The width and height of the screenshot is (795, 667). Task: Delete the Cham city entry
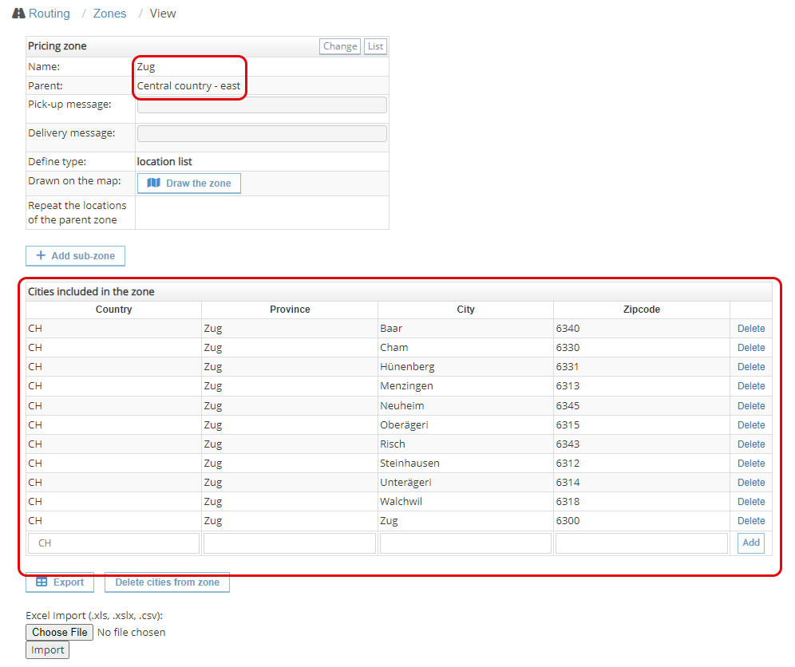pos(751,348)
